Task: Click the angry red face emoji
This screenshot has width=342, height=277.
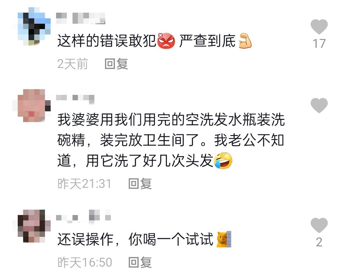Action: 166,41
